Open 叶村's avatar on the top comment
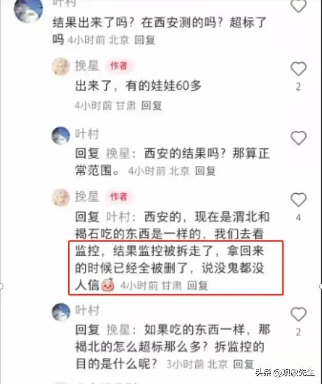322x384 pixels. (x=29, y=10)
